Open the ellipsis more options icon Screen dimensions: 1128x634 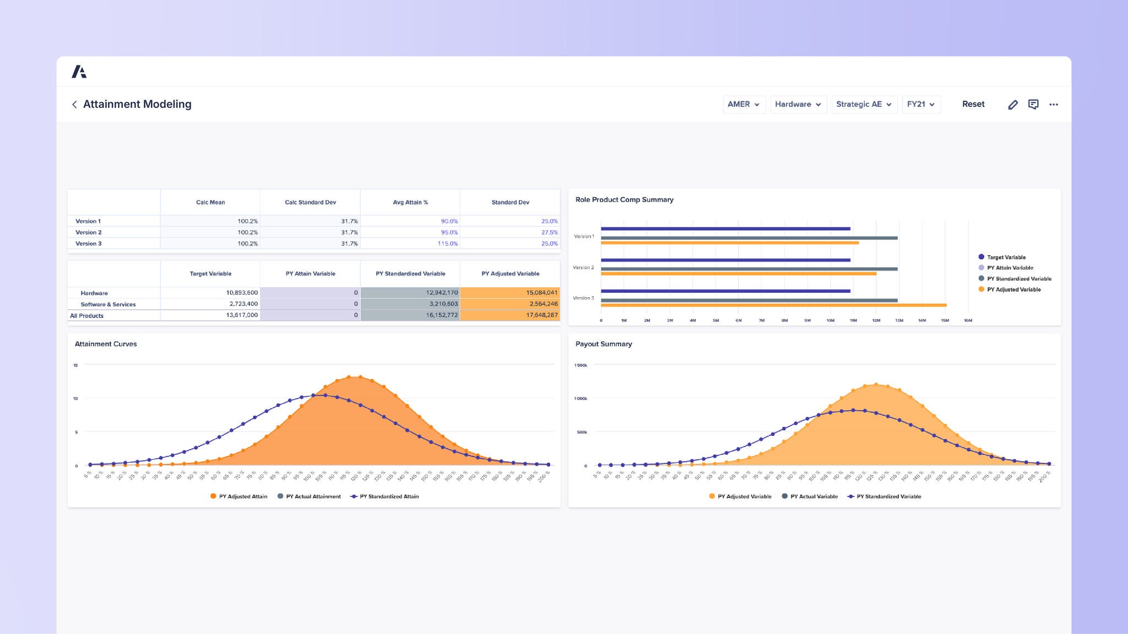(1054, 104)
